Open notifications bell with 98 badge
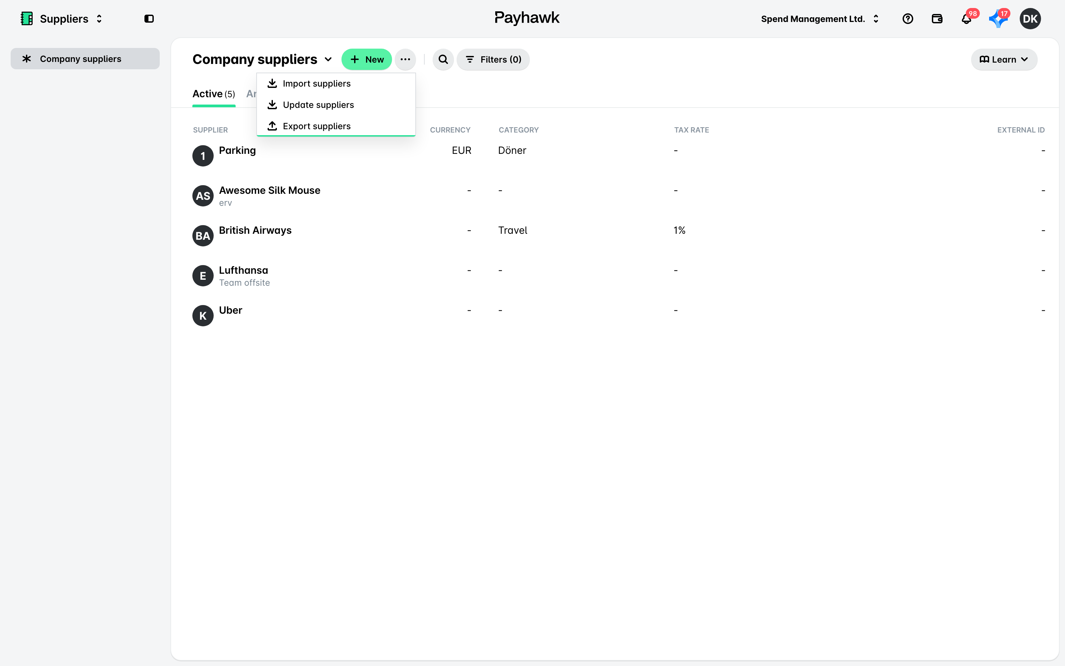Viewport: 1065px width, 666px height. click(966, 19)
